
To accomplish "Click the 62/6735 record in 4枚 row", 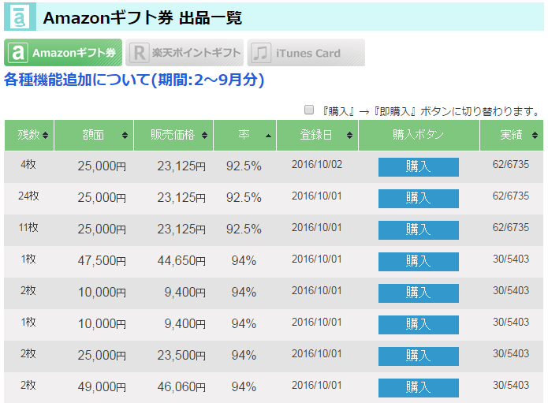I will pyautogui.click(x=511, y=164).
